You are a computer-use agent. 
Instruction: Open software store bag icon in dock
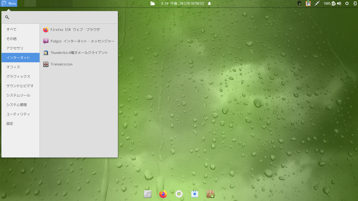(x=195, y=194)
